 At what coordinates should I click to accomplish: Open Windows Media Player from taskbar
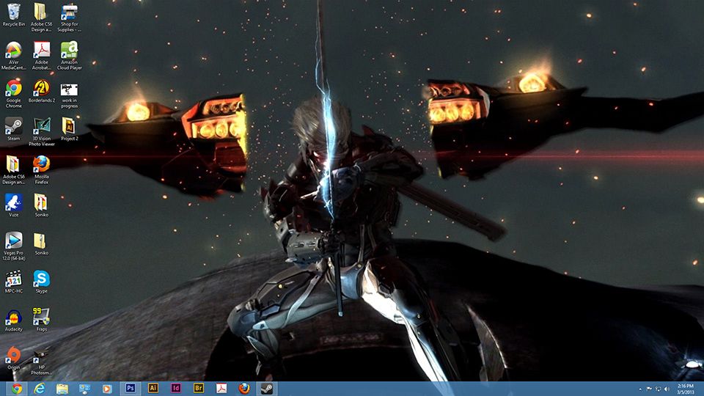pyautogui.click(x=106, y=389)
